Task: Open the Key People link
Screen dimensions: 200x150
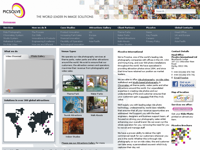Action: 152,35
